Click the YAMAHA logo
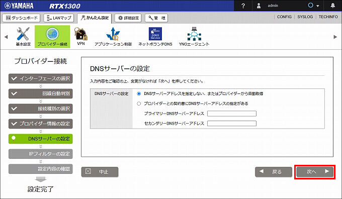The width and height of the screenshot is (342, 199). [x=19, y=6]
